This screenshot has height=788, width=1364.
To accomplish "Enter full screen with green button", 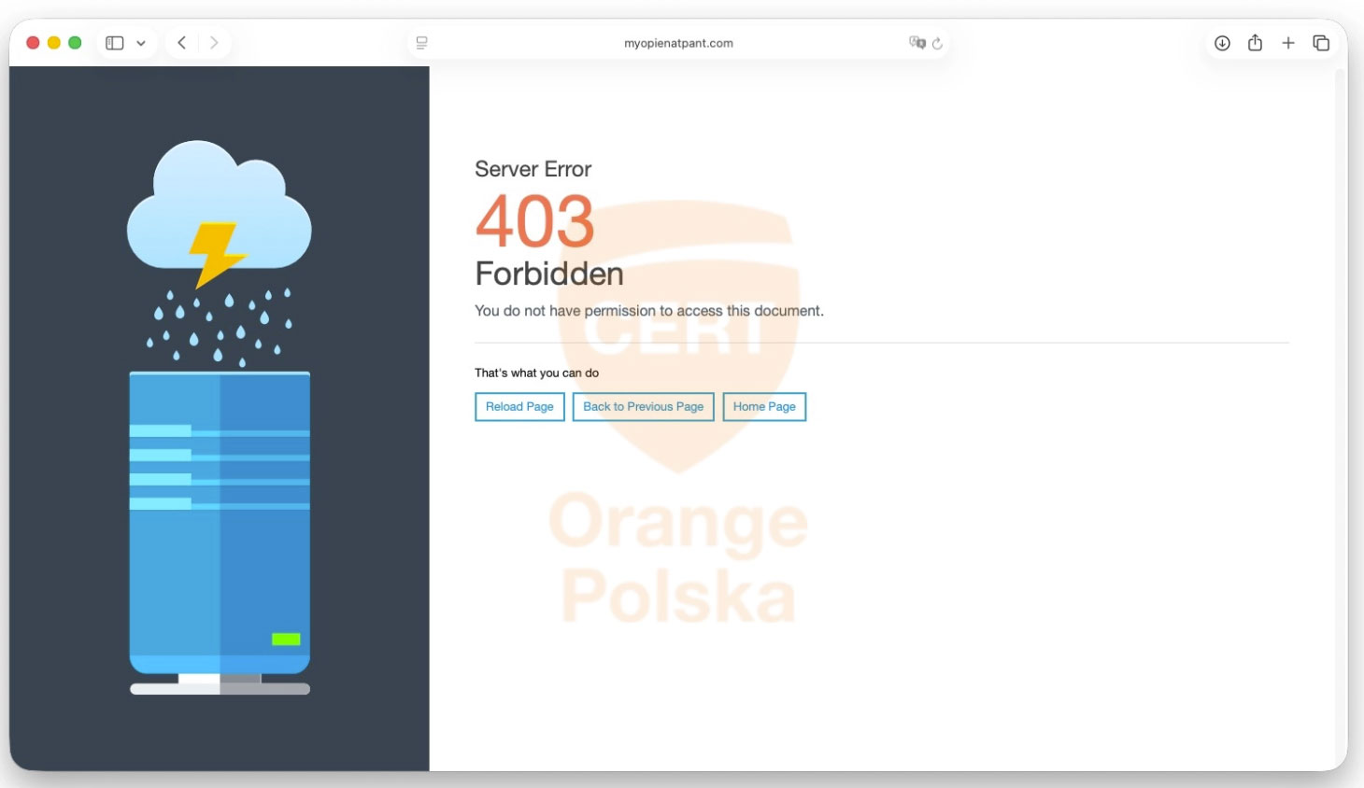I will (76, 43).
